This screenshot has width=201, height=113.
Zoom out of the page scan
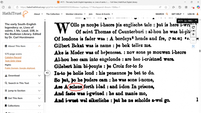tap(193, 40)
